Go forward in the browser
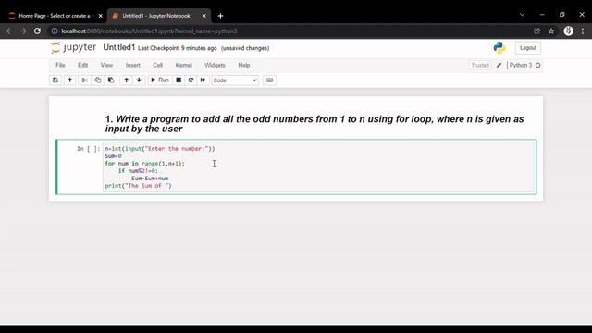This screenshot has height=333, width=592. tap(23, 31)
